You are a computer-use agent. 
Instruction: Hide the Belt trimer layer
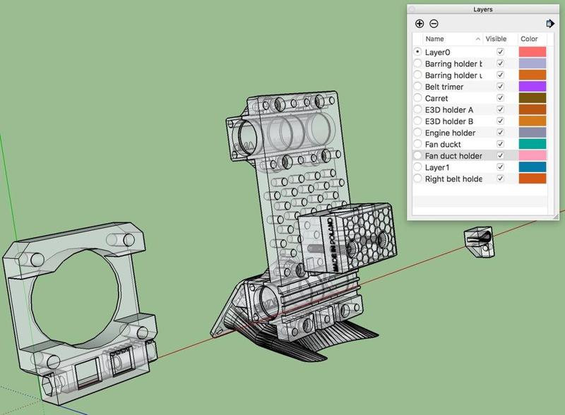[500, 86]
